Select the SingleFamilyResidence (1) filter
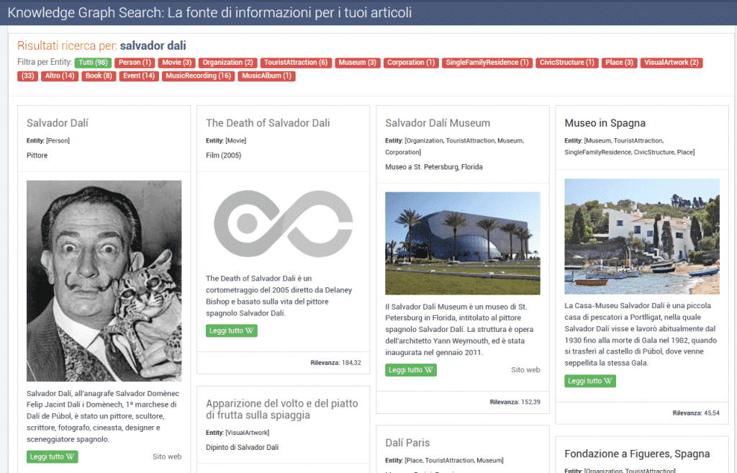The image size is (737, 473). pos(487,63)
